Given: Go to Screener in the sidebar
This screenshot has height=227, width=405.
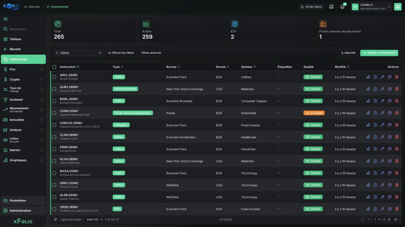Looking at the screenshot, I should point(16,100).
